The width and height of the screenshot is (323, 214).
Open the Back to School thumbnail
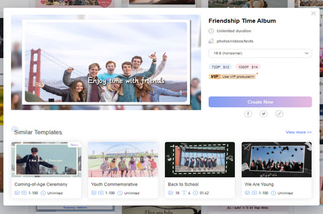tap(200, 160)
